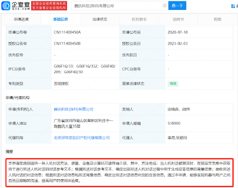Click the Qcc.com logo icon
238x188 pixels.
[6, 6]
